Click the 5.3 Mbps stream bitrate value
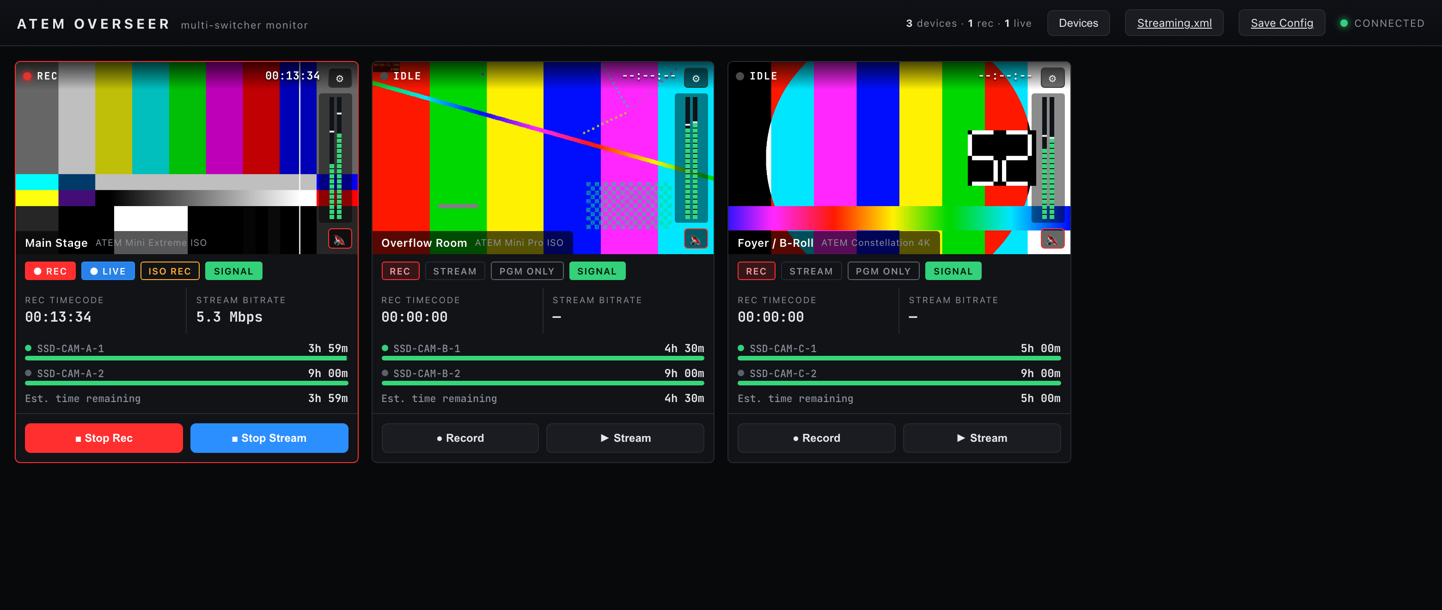 pyautogui.click(x=229, y=317)
